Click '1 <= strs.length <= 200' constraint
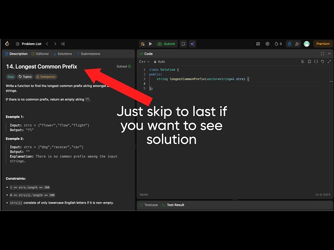The image size is (334, 250). pyautogui.click(x=30, y=187)
